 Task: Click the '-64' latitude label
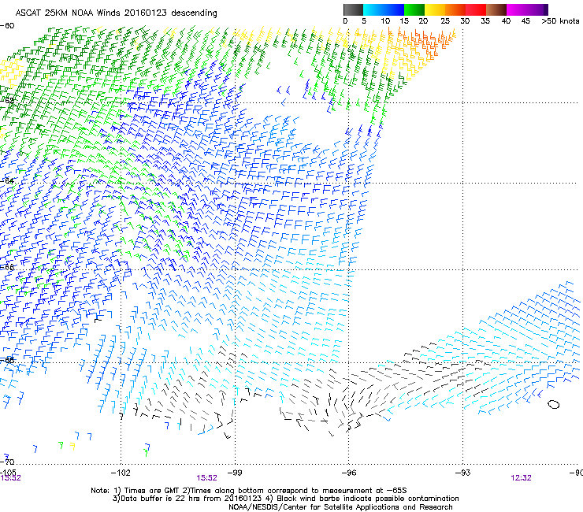pyautogui.click(x=7, y=180)
